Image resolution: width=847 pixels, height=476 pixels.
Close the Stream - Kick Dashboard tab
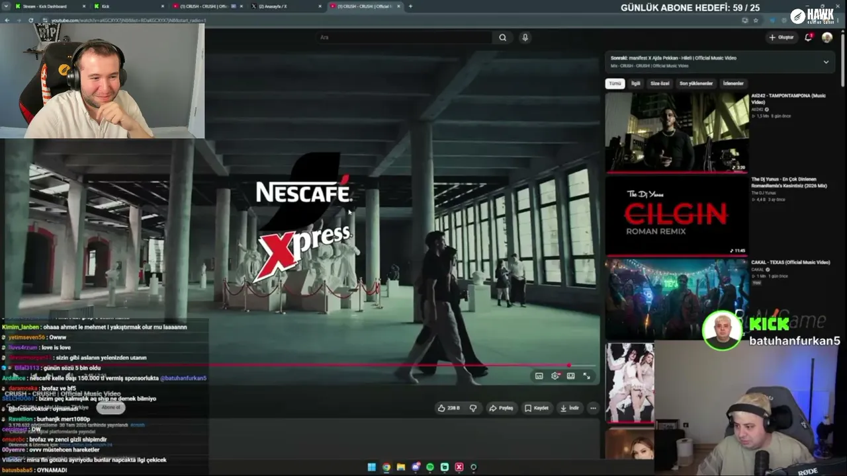coord(83,7)
